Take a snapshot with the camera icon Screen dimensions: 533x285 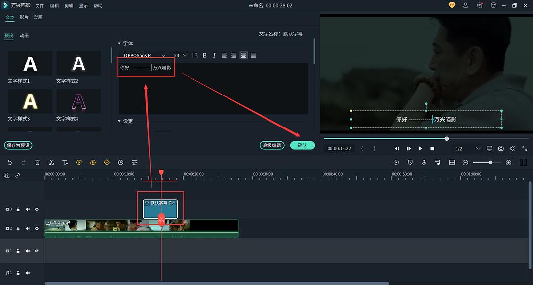[x=501, y=149]
